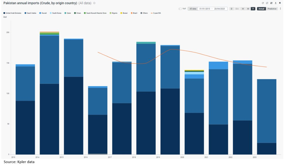Toggle Brazil legend series
Viewport: 284px width, 166px height.
[x=134, y=13]
